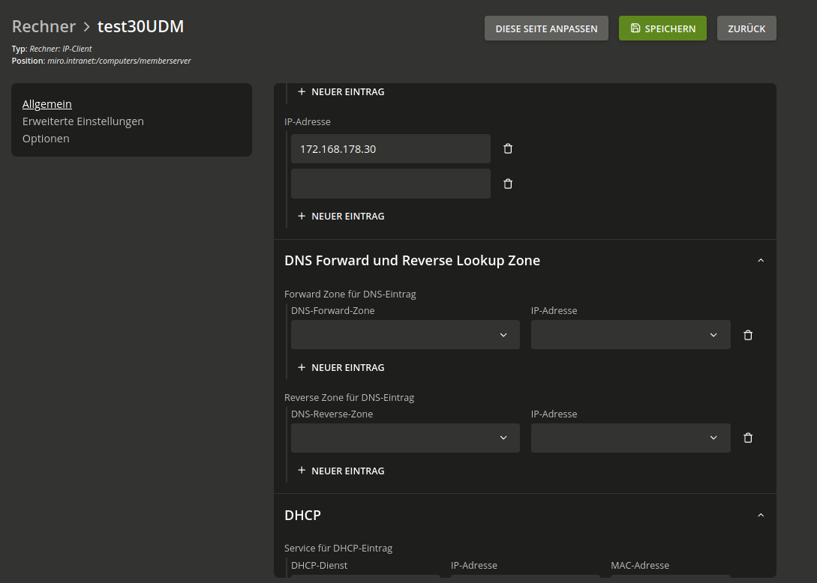Select the Allgemein tab in sidebar
The width and height of the screenshot is (817, 583).
pyautogui.click(x=47, y=104)
